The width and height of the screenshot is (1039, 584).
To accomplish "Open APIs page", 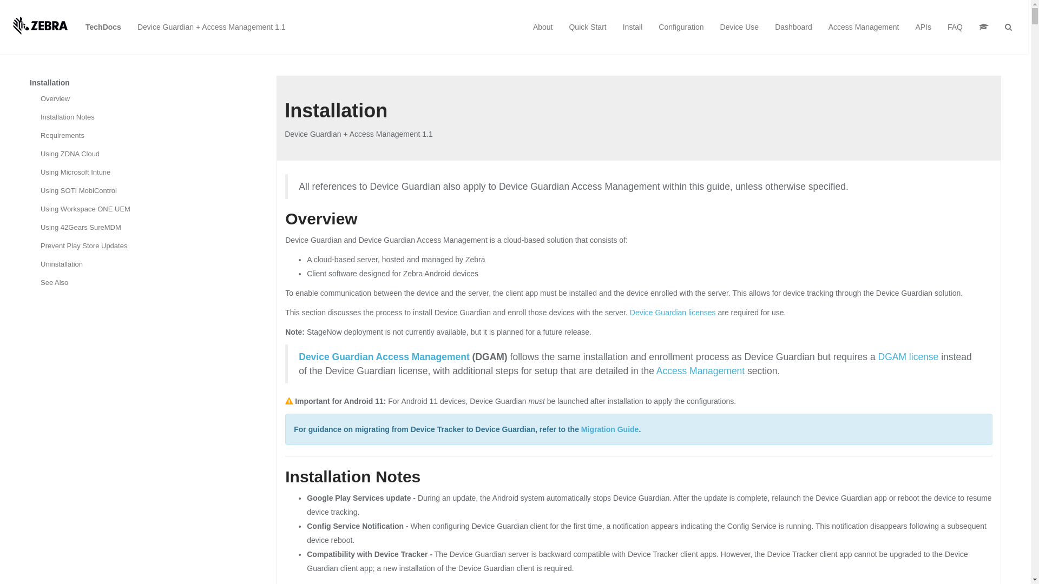I will point(923,27).
